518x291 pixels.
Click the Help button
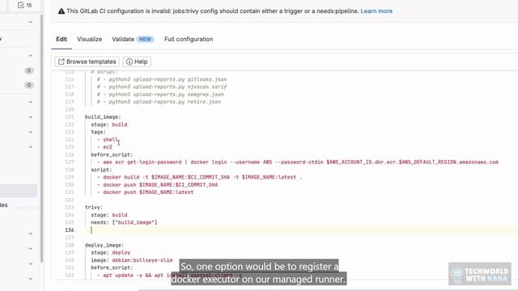pyautogui.click(x=137, y=61)
